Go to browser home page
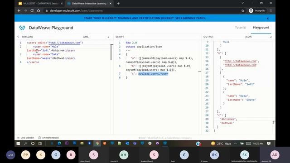This screenshot has width=290, height=163. click(39, 11)
